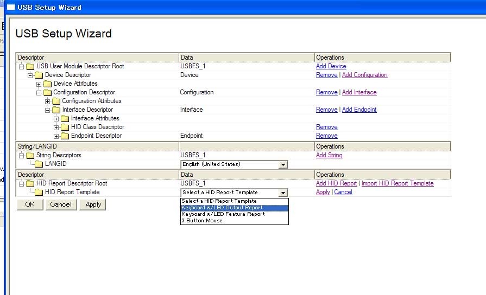Click Add Endpoint link for Interface Descriptor
The height and width of the screenshot is (295, 486).
[x=359, y=110]
